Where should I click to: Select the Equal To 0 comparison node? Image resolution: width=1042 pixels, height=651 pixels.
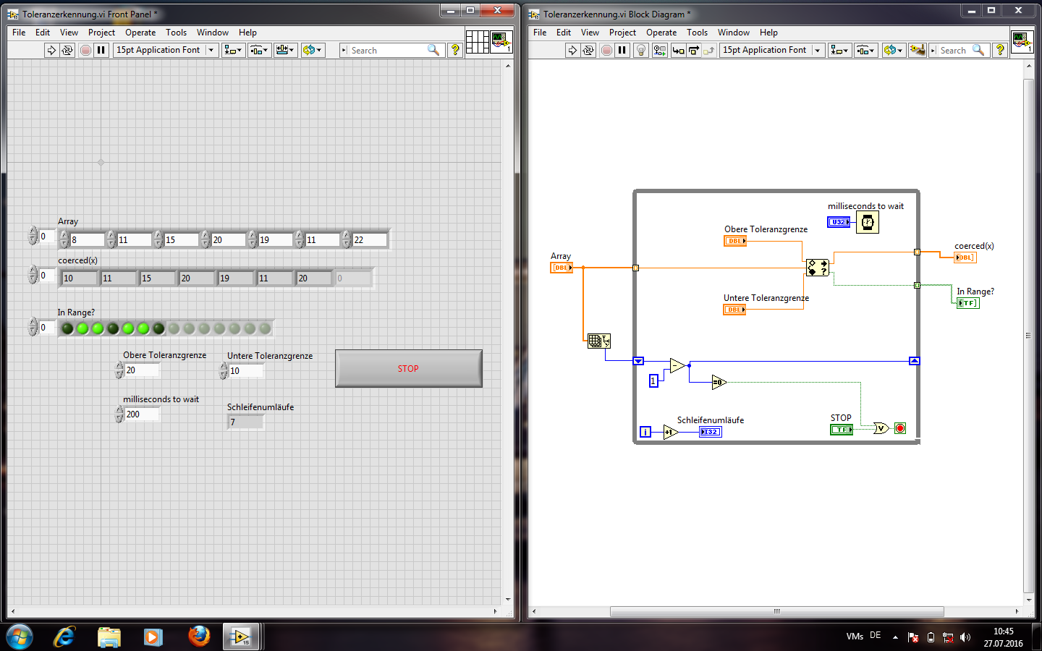(x=719, y=382)
